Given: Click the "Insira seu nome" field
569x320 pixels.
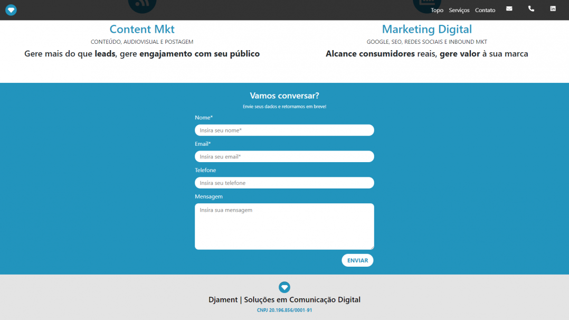Looking at the screenshot, I should 284,130.
